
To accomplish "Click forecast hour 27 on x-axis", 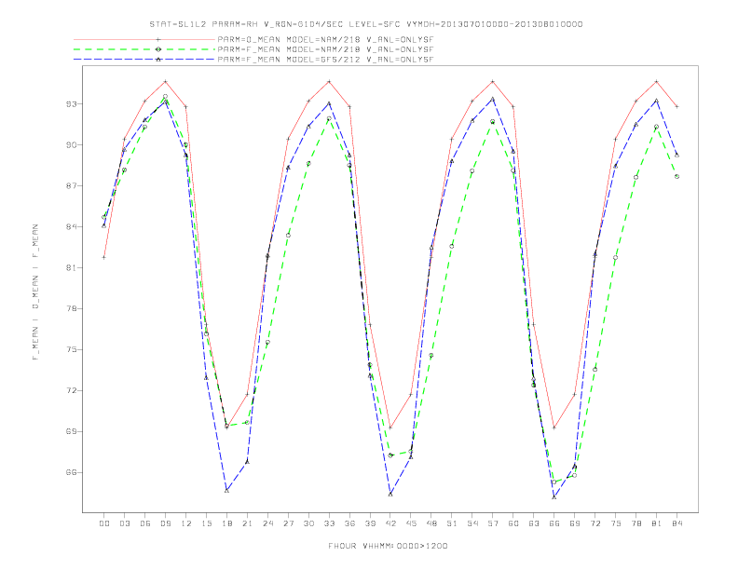I will 288,523.
